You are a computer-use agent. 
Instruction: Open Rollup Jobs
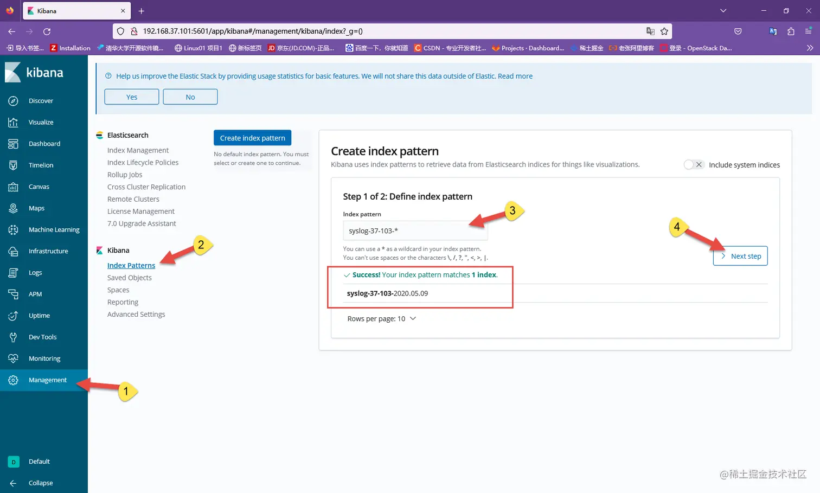coord(125,175)
